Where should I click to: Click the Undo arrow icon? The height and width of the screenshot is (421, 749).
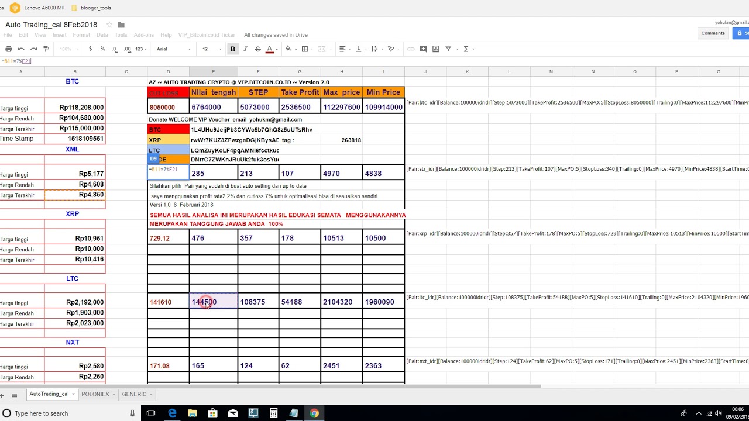click(21, 49)
